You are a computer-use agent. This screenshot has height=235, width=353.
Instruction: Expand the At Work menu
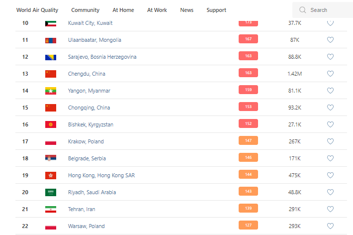point(157,10)
